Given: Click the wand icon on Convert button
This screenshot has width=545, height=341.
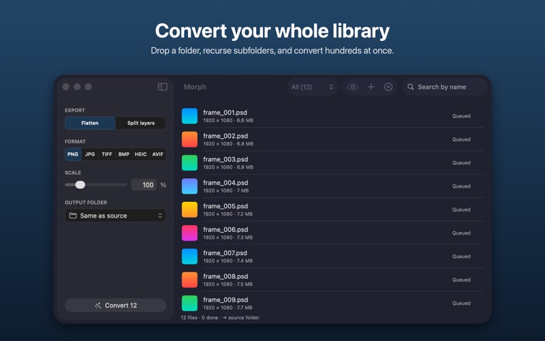Looking at the screenshot, I should [98, 306].
